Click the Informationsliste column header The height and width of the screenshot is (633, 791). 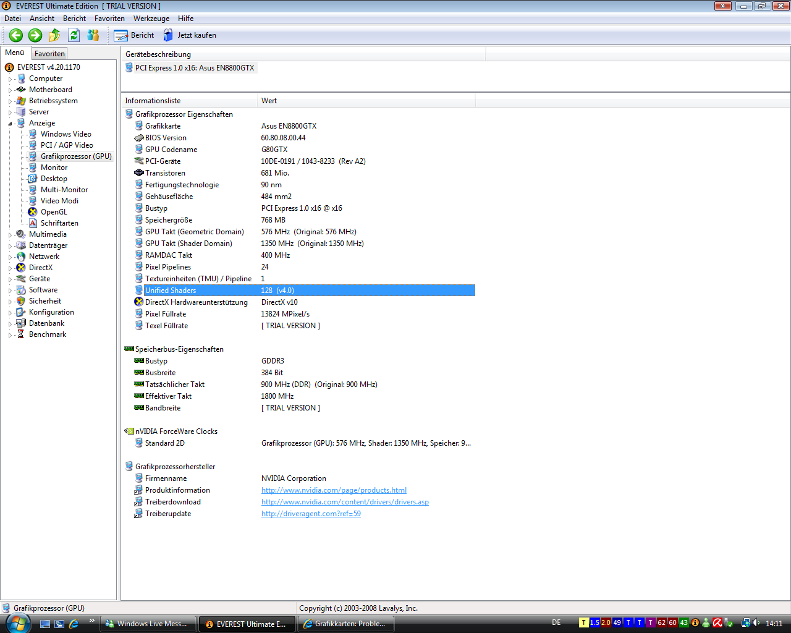[189, 101]
